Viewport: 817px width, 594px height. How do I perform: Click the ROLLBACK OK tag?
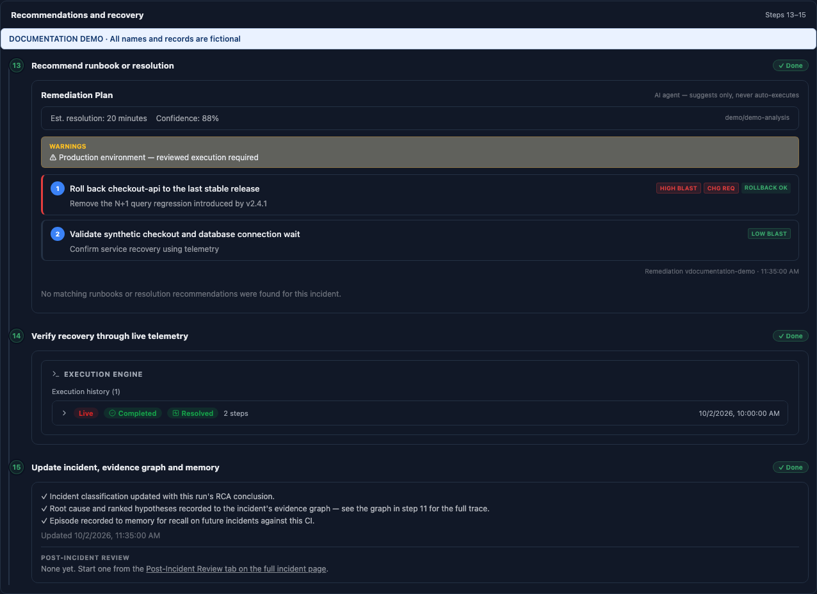(766, 188)
